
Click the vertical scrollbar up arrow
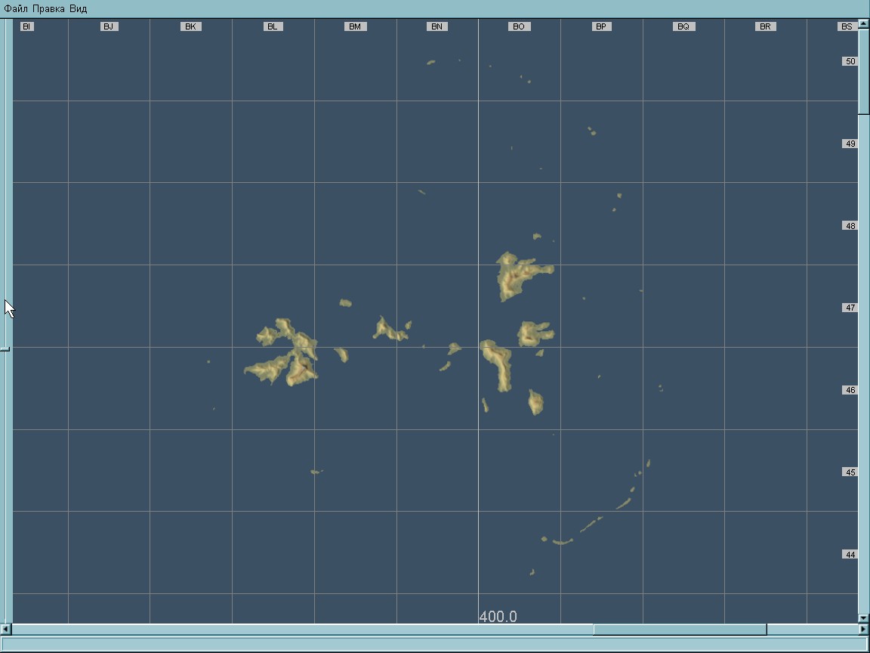click(x=863, y=24)
